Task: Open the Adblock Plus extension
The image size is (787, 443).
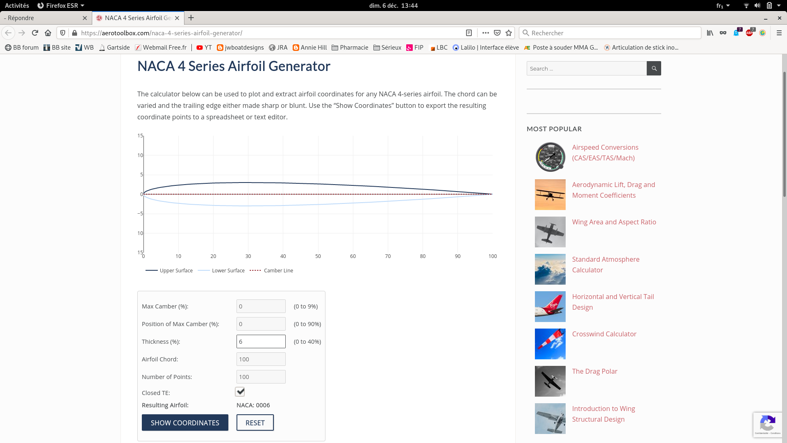Action: pyautogui.click(x=750, y=33)
